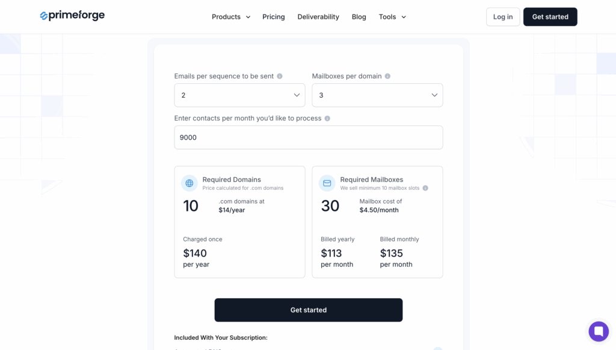The image size is (616, 350).
Task: Click info icon beside Mailboxes per domain
Action: [x=387, y=77]
